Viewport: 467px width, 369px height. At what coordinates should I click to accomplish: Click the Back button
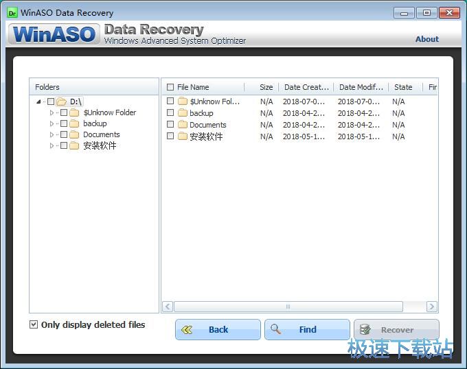(218, 329)
